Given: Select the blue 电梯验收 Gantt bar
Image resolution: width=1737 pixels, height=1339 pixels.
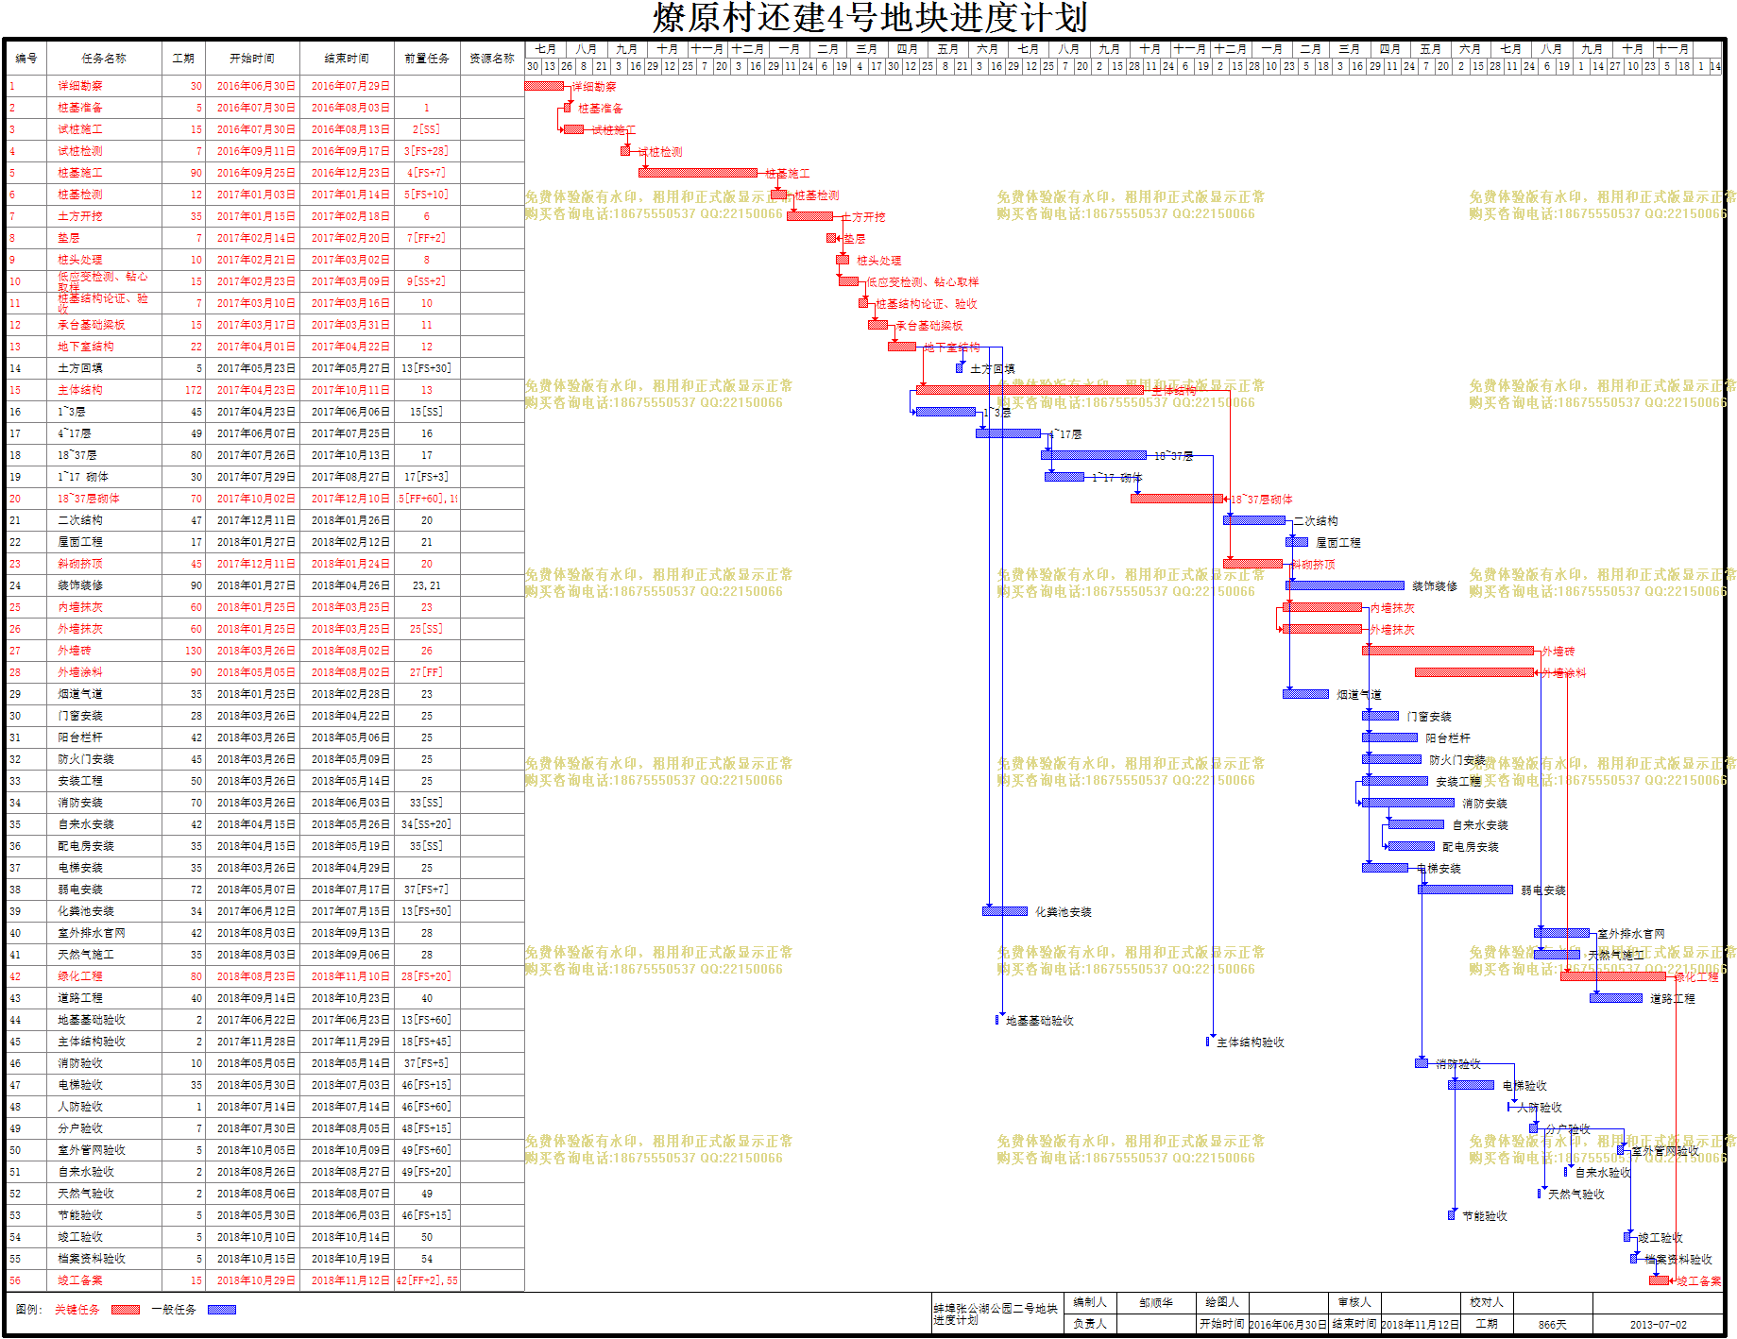Looking at the screenshot, I should (x=1472, y=1085).
